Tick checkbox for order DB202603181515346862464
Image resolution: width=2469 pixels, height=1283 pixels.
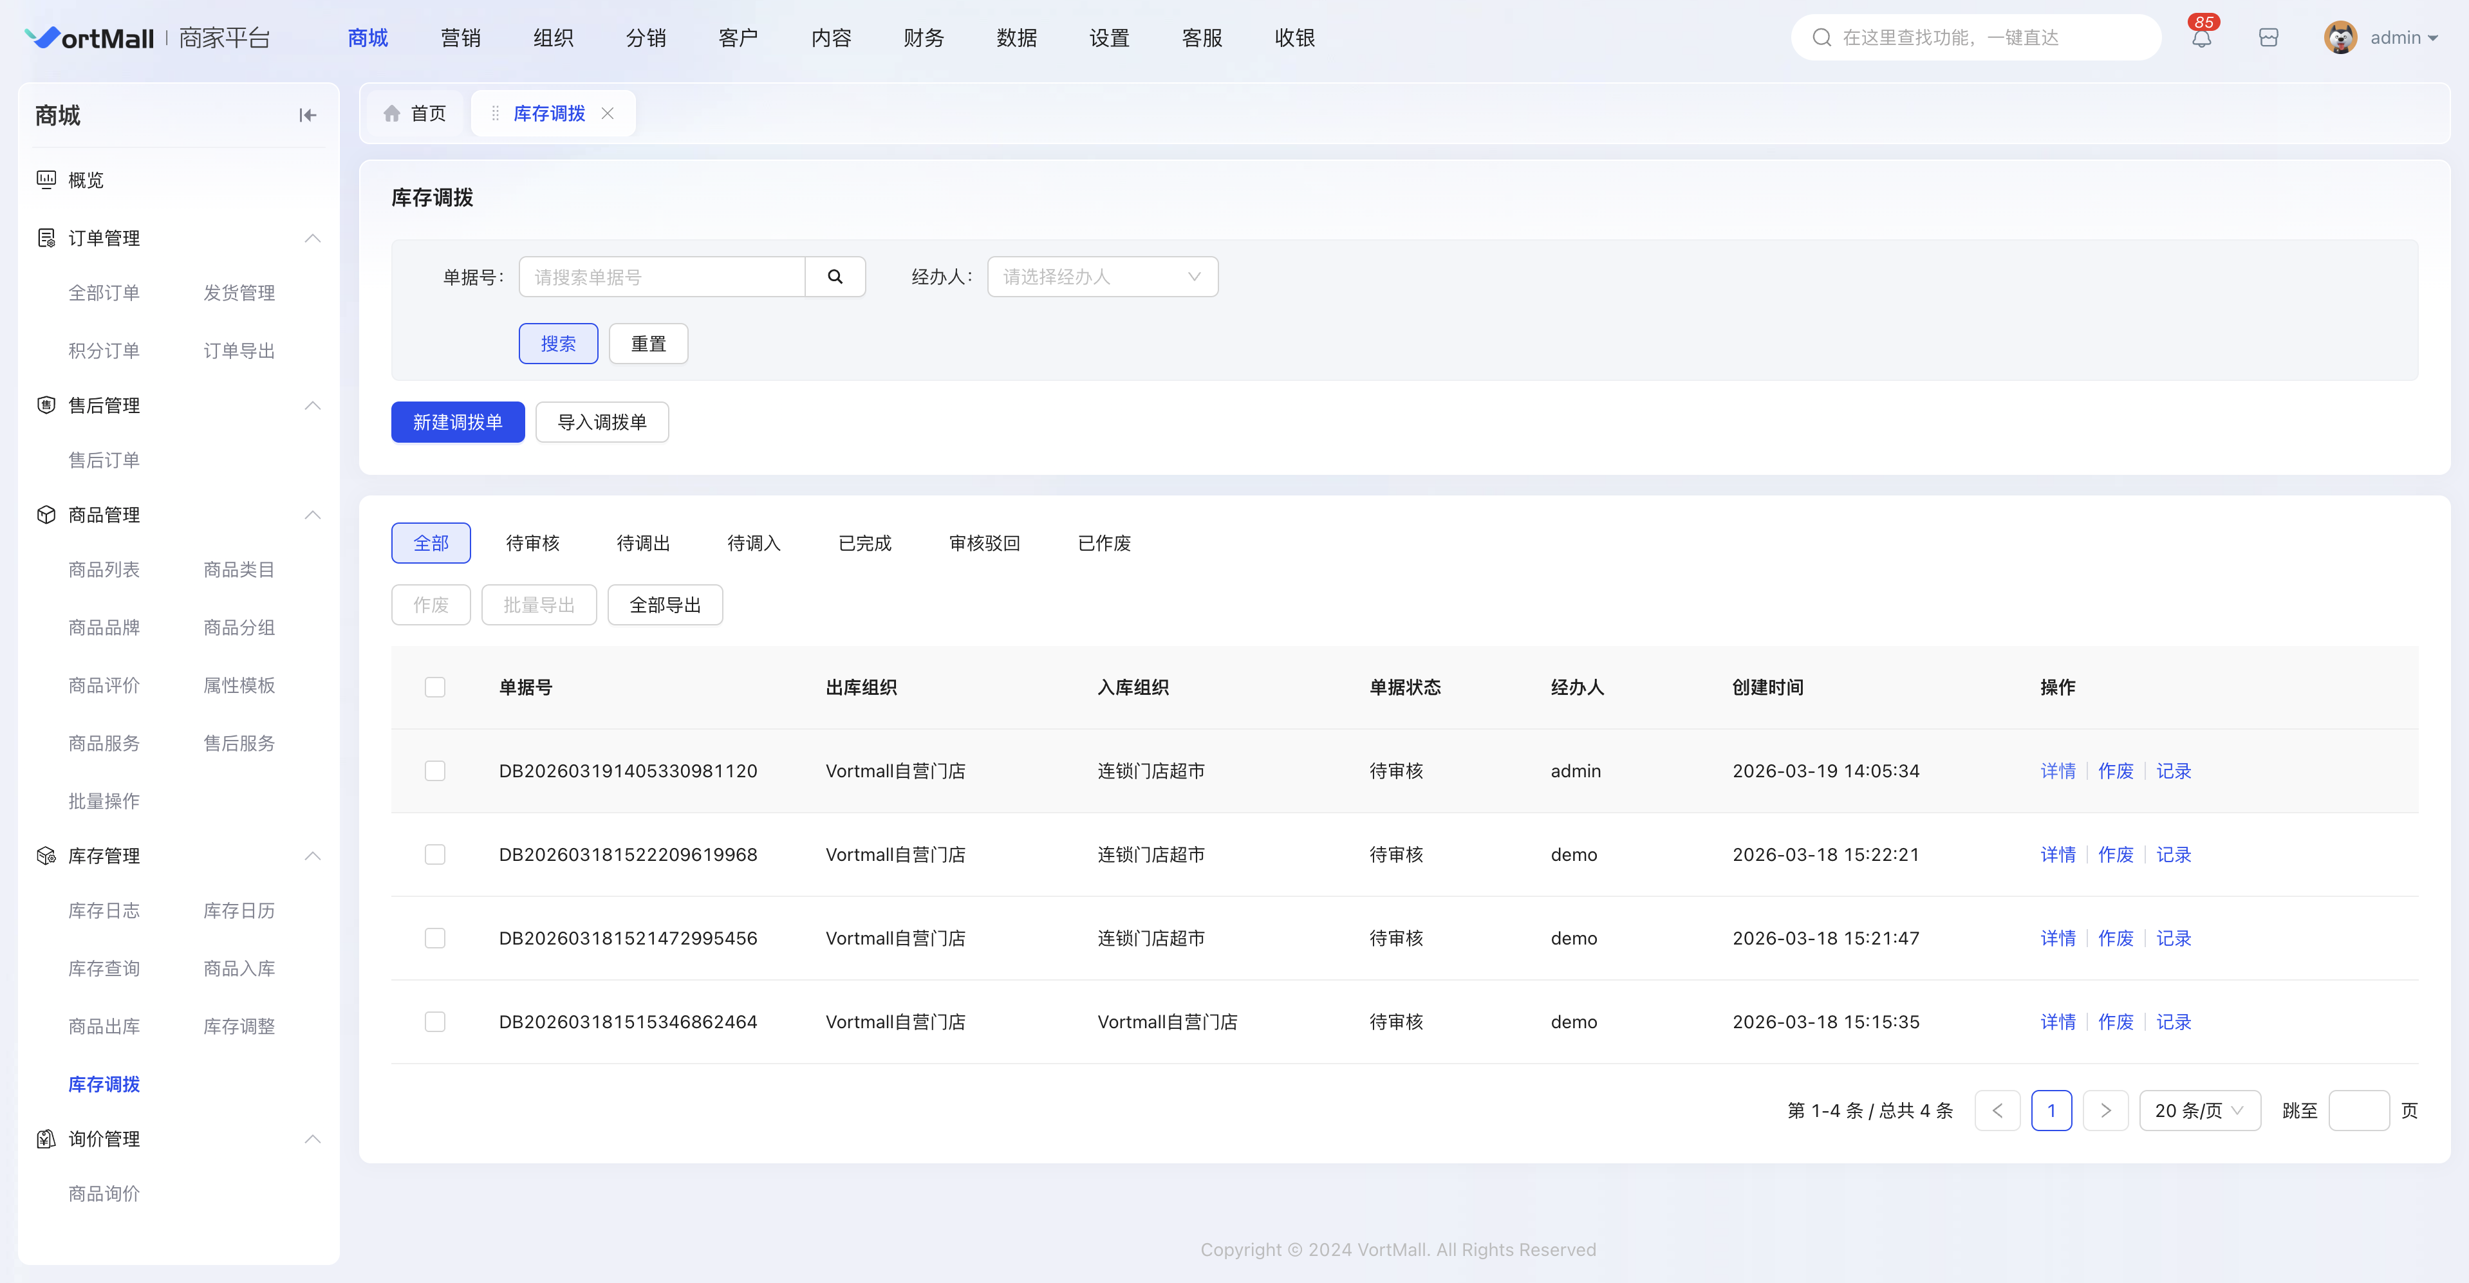[x=435, y=1021]
